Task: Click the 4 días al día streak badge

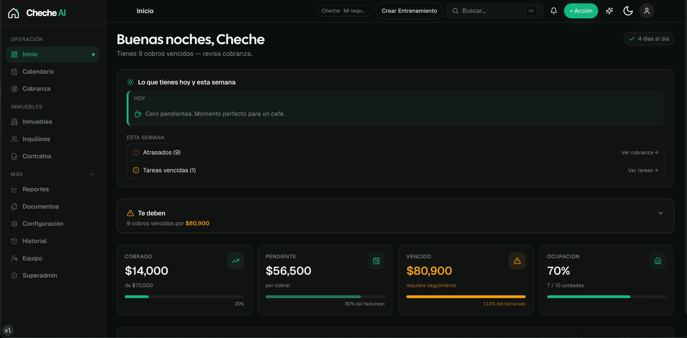Action: [x=649, y=39]
